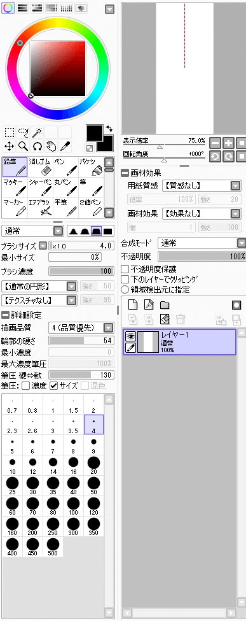
Task: Pick brush size preset 20
Action: click(x=93, y=465)
